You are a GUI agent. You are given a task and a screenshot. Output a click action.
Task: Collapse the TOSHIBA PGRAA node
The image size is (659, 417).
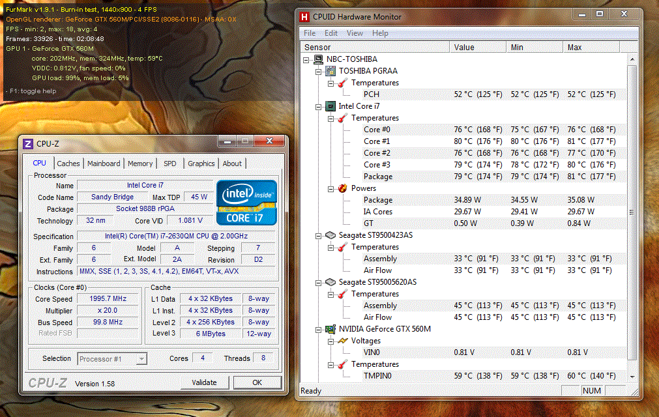(x=319, y=72)
